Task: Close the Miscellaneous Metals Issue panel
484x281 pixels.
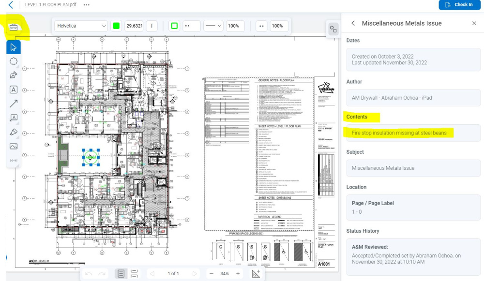Action: pos(474,23)
